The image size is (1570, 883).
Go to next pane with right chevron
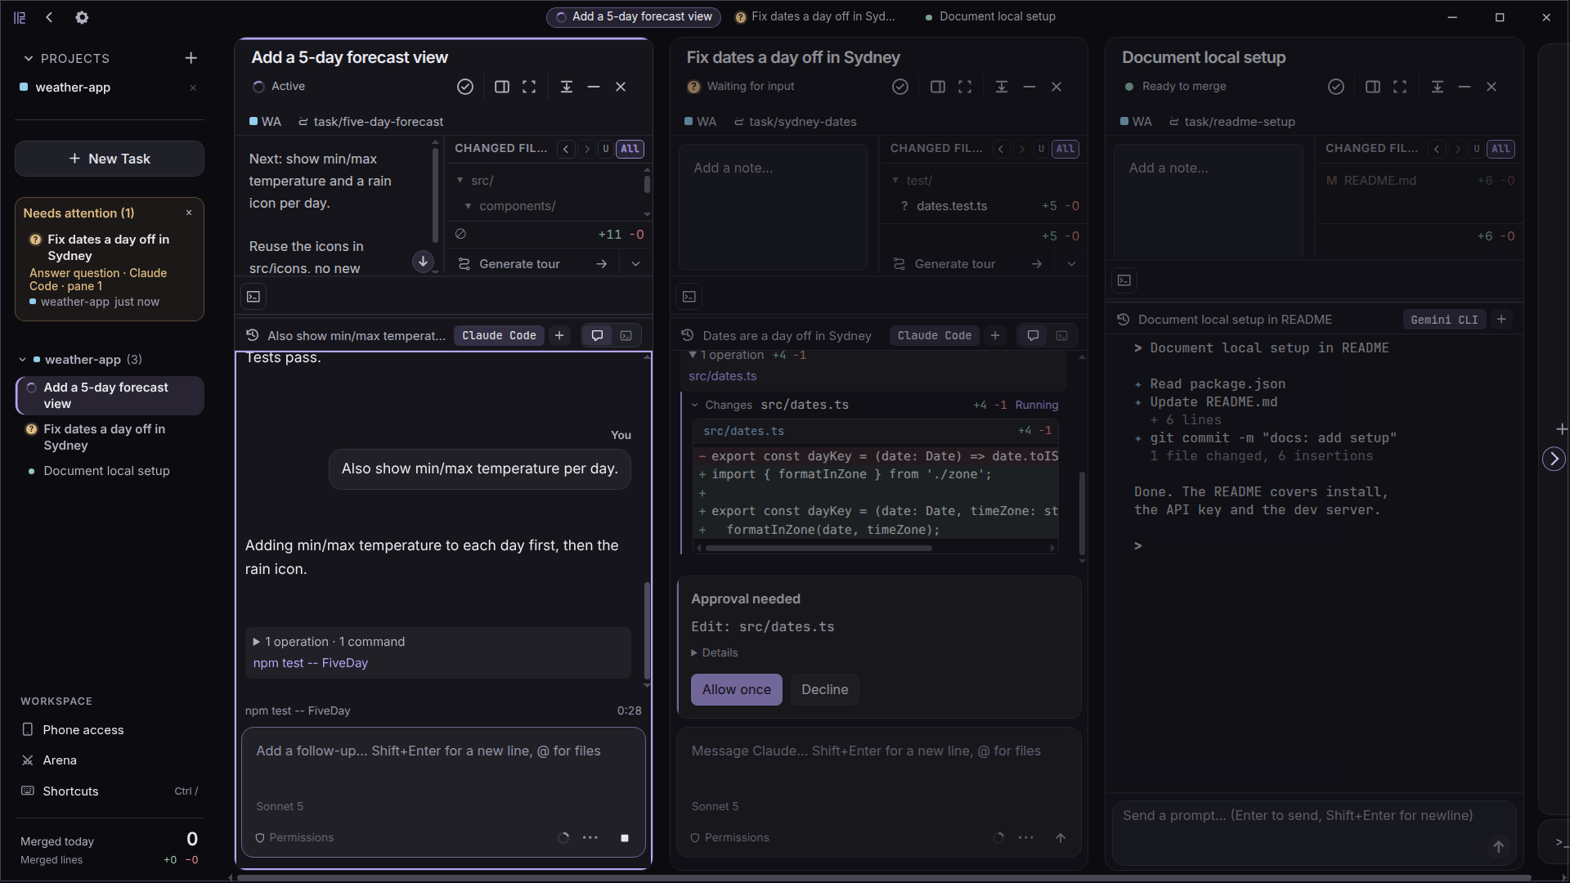1554,459
